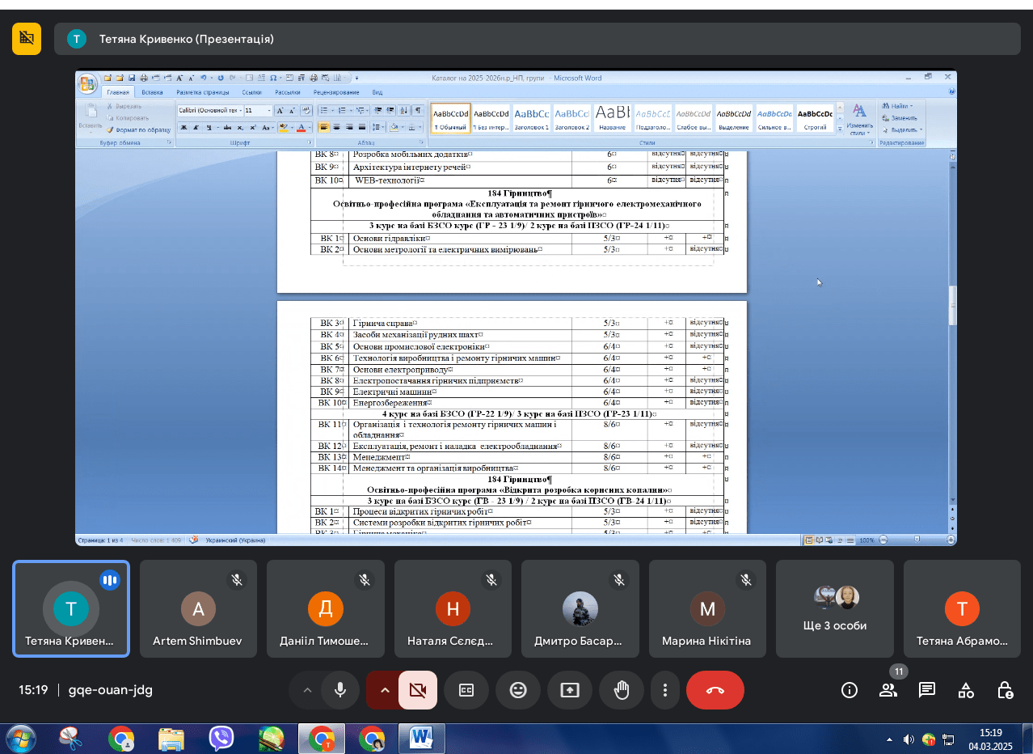Open host controls lock icon
The width and height of the screenshot is (1033, 754).
[1005, 690]
